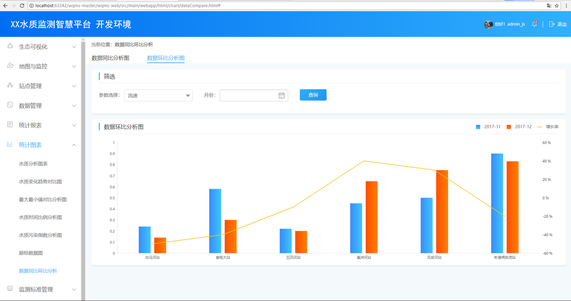Reload the page with refresh icon

[x=22, y=6]
